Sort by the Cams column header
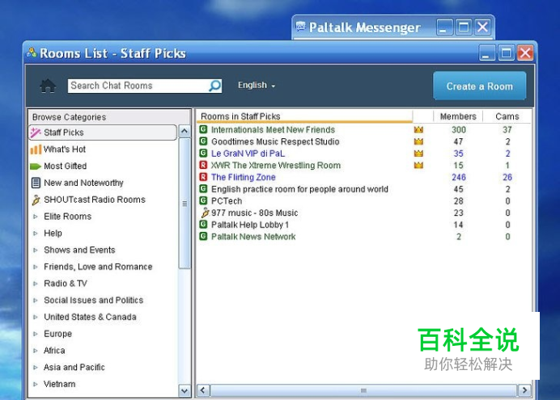Viewport: 560px width, 400px height. 507,116
